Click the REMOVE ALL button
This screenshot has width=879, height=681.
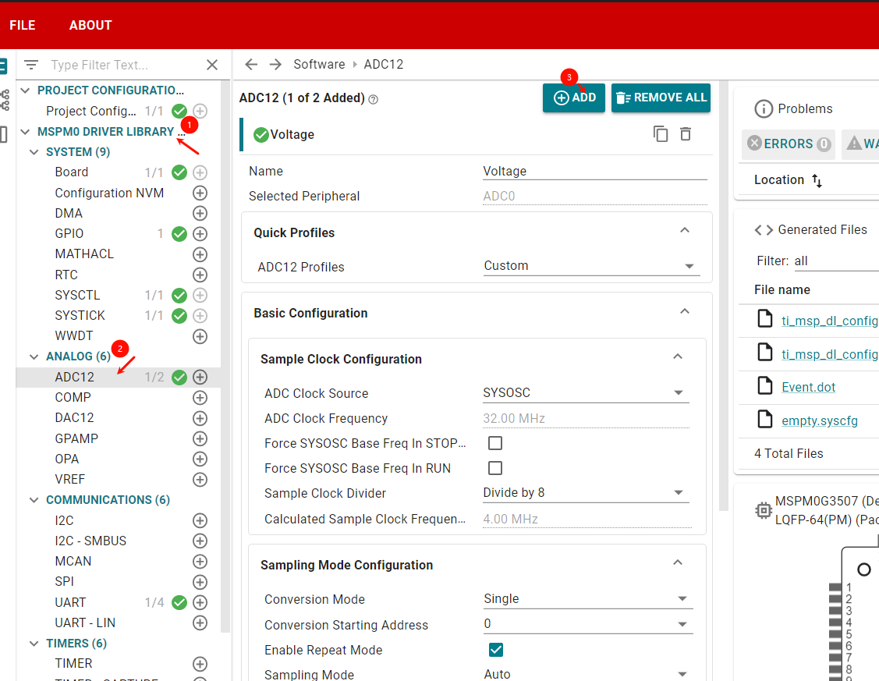coord(661,98)
